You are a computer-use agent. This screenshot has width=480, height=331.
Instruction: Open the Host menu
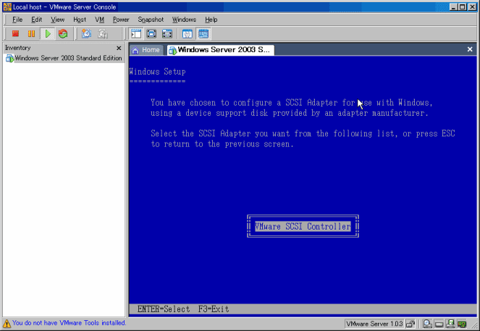coord(80,20)
